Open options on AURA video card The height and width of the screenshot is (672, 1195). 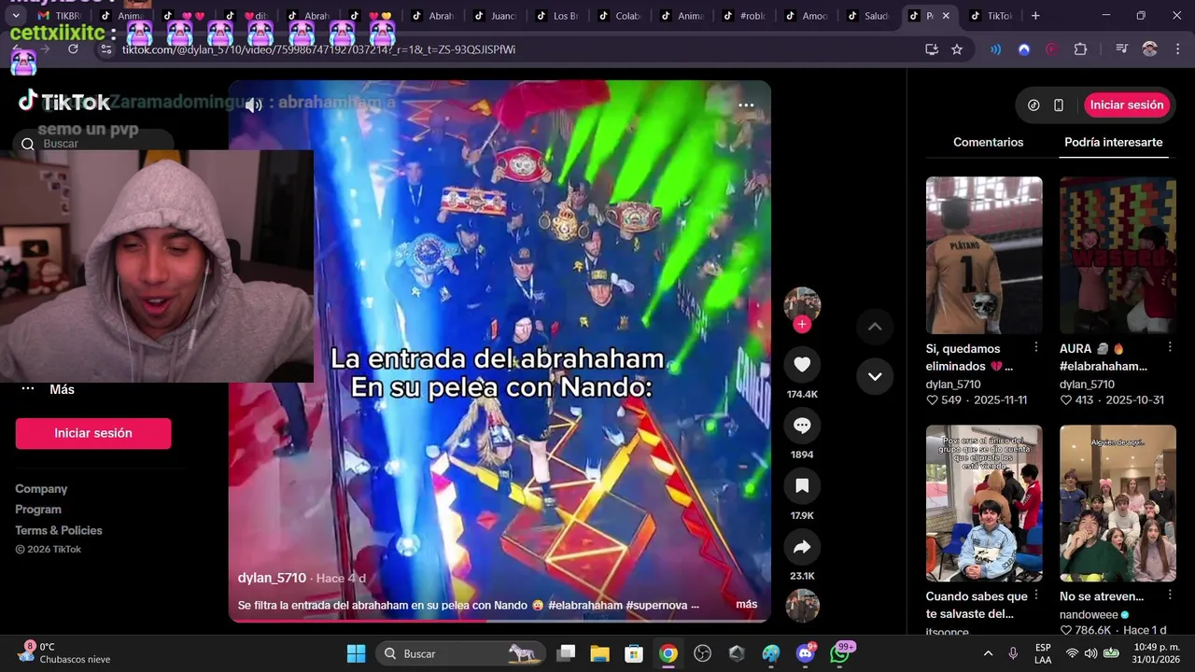tap(1170, 347)
